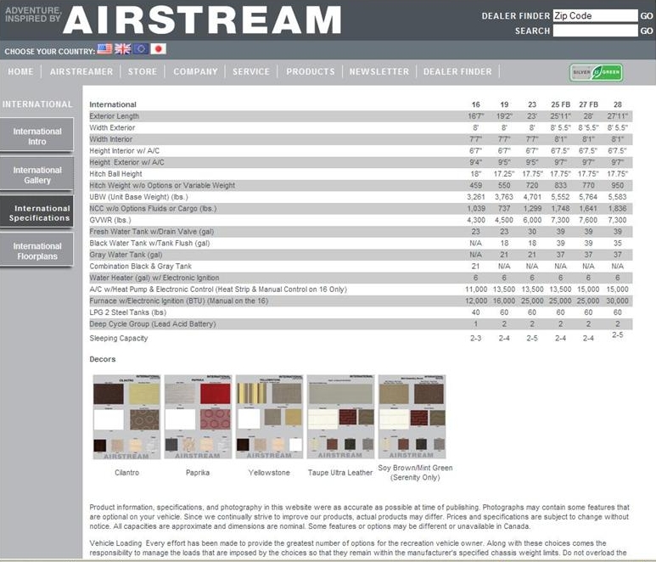The image size is (656, 562).
Task: Click Fresh Water Tank w/Drain Valve label
Action: (x=151, y=232)
